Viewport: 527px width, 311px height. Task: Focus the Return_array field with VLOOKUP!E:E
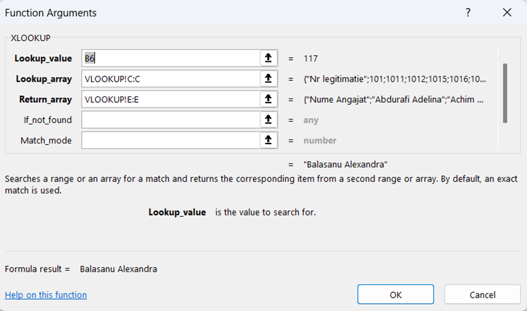pos(169,99)
